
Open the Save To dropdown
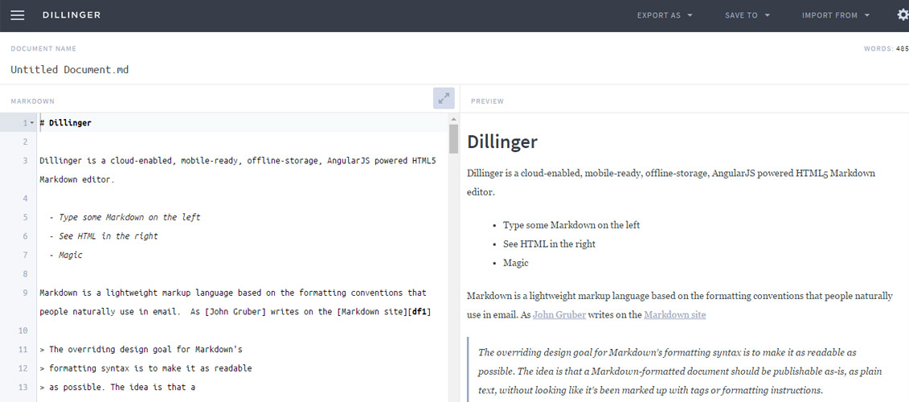click(x=747, y=15)
